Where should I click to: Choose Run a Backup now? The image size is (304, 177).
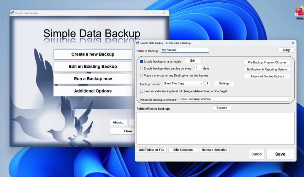[93, 79]
